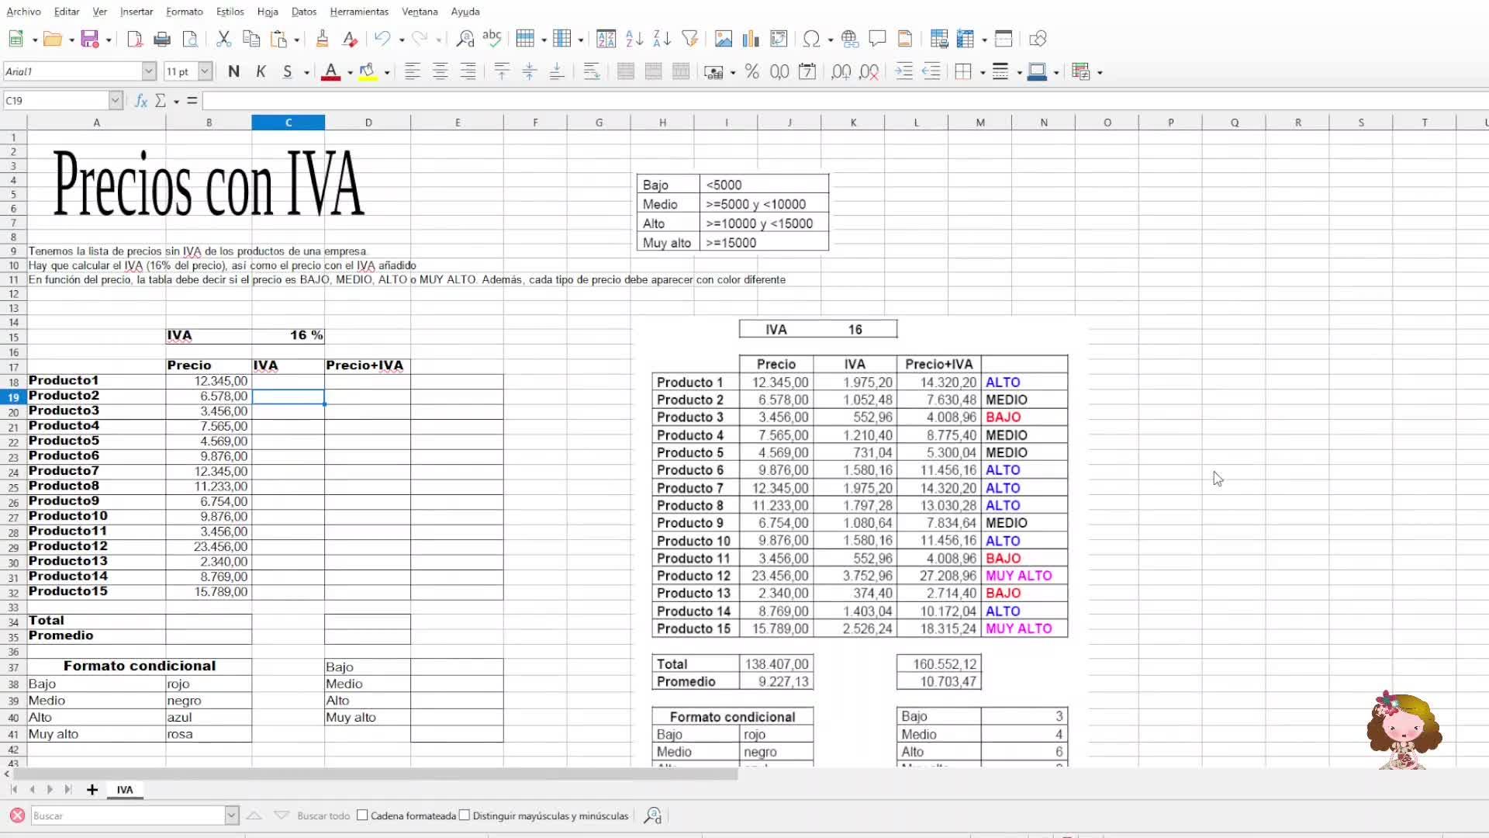The image size is (1489, 838).
Task: Open the Datos menu
Action: pyautogui.click(x=304, y=12)
